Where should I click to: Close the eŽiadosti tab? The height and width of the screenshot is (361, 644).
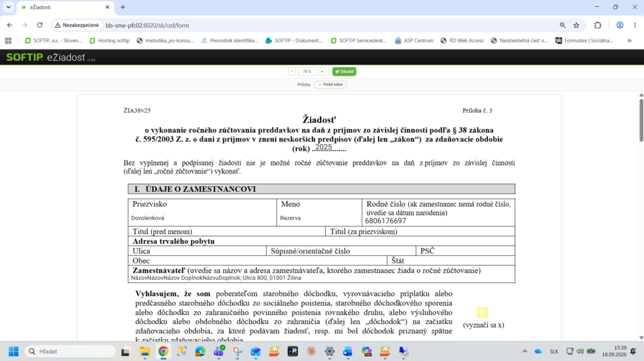[107, 7]
